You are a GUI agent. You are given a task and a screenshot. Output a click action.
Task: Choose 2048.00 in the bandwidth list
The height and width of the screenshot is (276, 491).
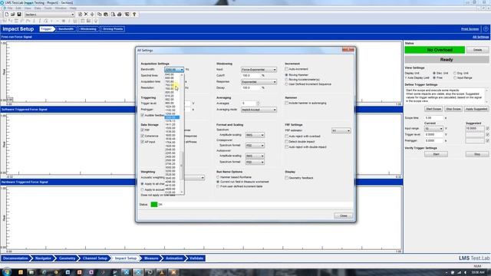(x=170, y=149)
